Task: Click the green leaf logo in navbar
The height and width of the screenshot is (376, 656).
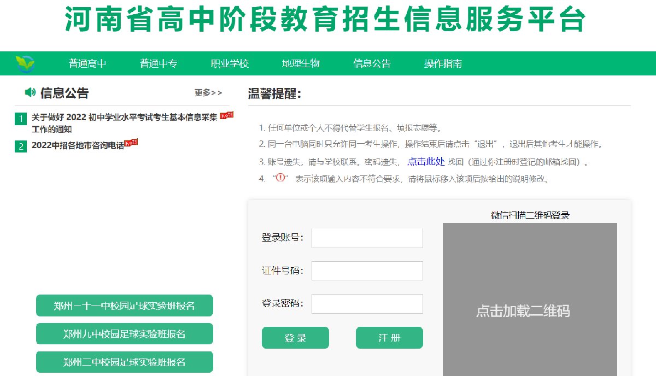Action: click(25, 63)
